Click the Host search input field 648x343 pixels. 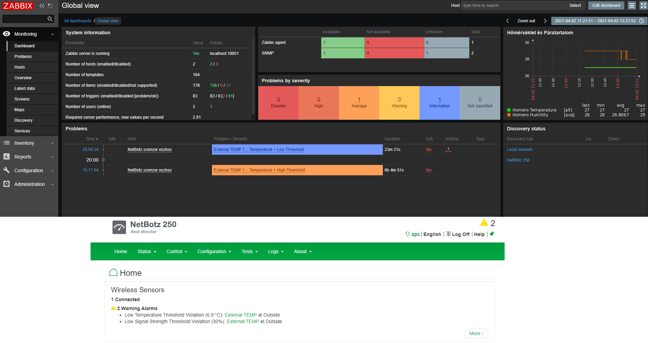[512, 5]
